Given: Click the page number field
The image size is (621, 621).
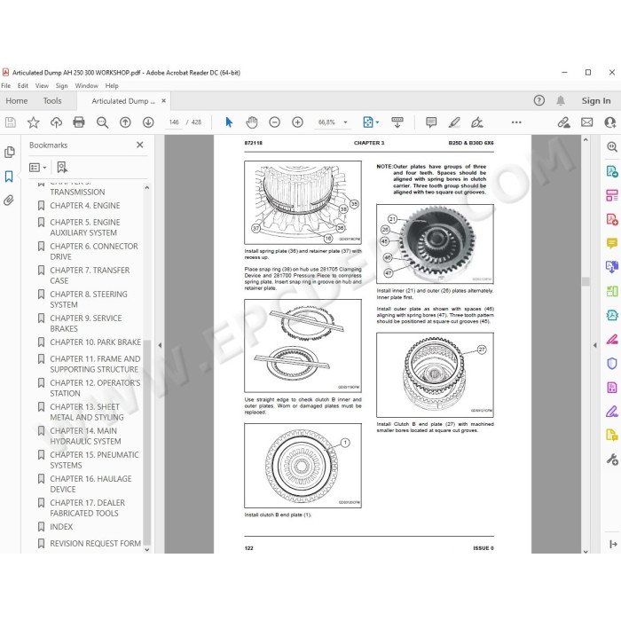Looking at the screenshot, I should [174, 122].
